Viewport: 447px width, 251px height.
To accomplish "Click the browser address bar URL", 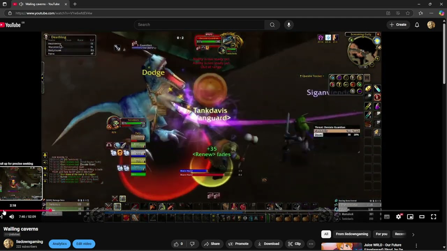I will click(54, 13).
